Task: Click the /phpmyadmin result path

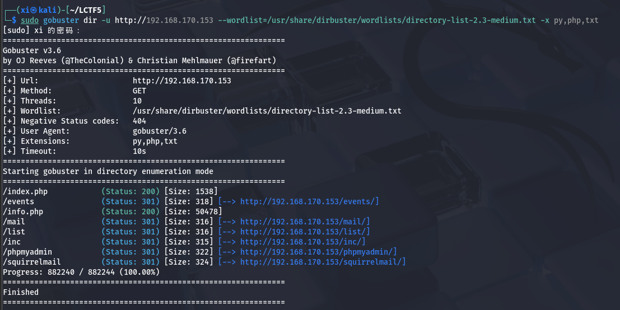Action: coord(27,252)
